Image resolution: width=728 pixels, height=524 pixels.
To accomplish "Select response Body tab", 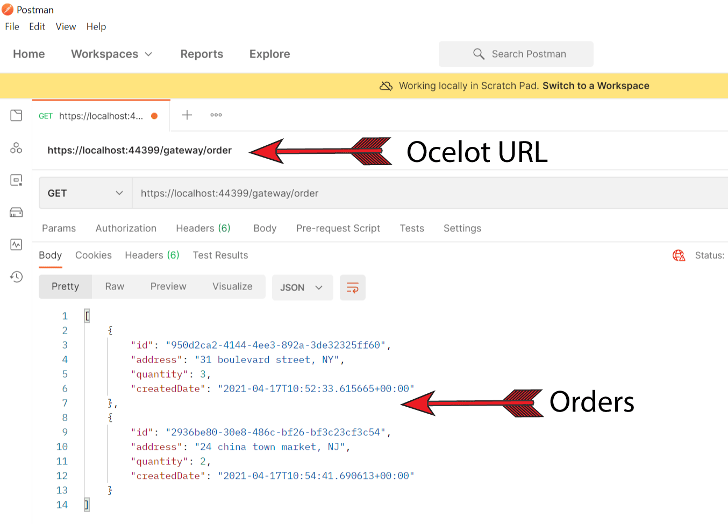I will [50, 255].
